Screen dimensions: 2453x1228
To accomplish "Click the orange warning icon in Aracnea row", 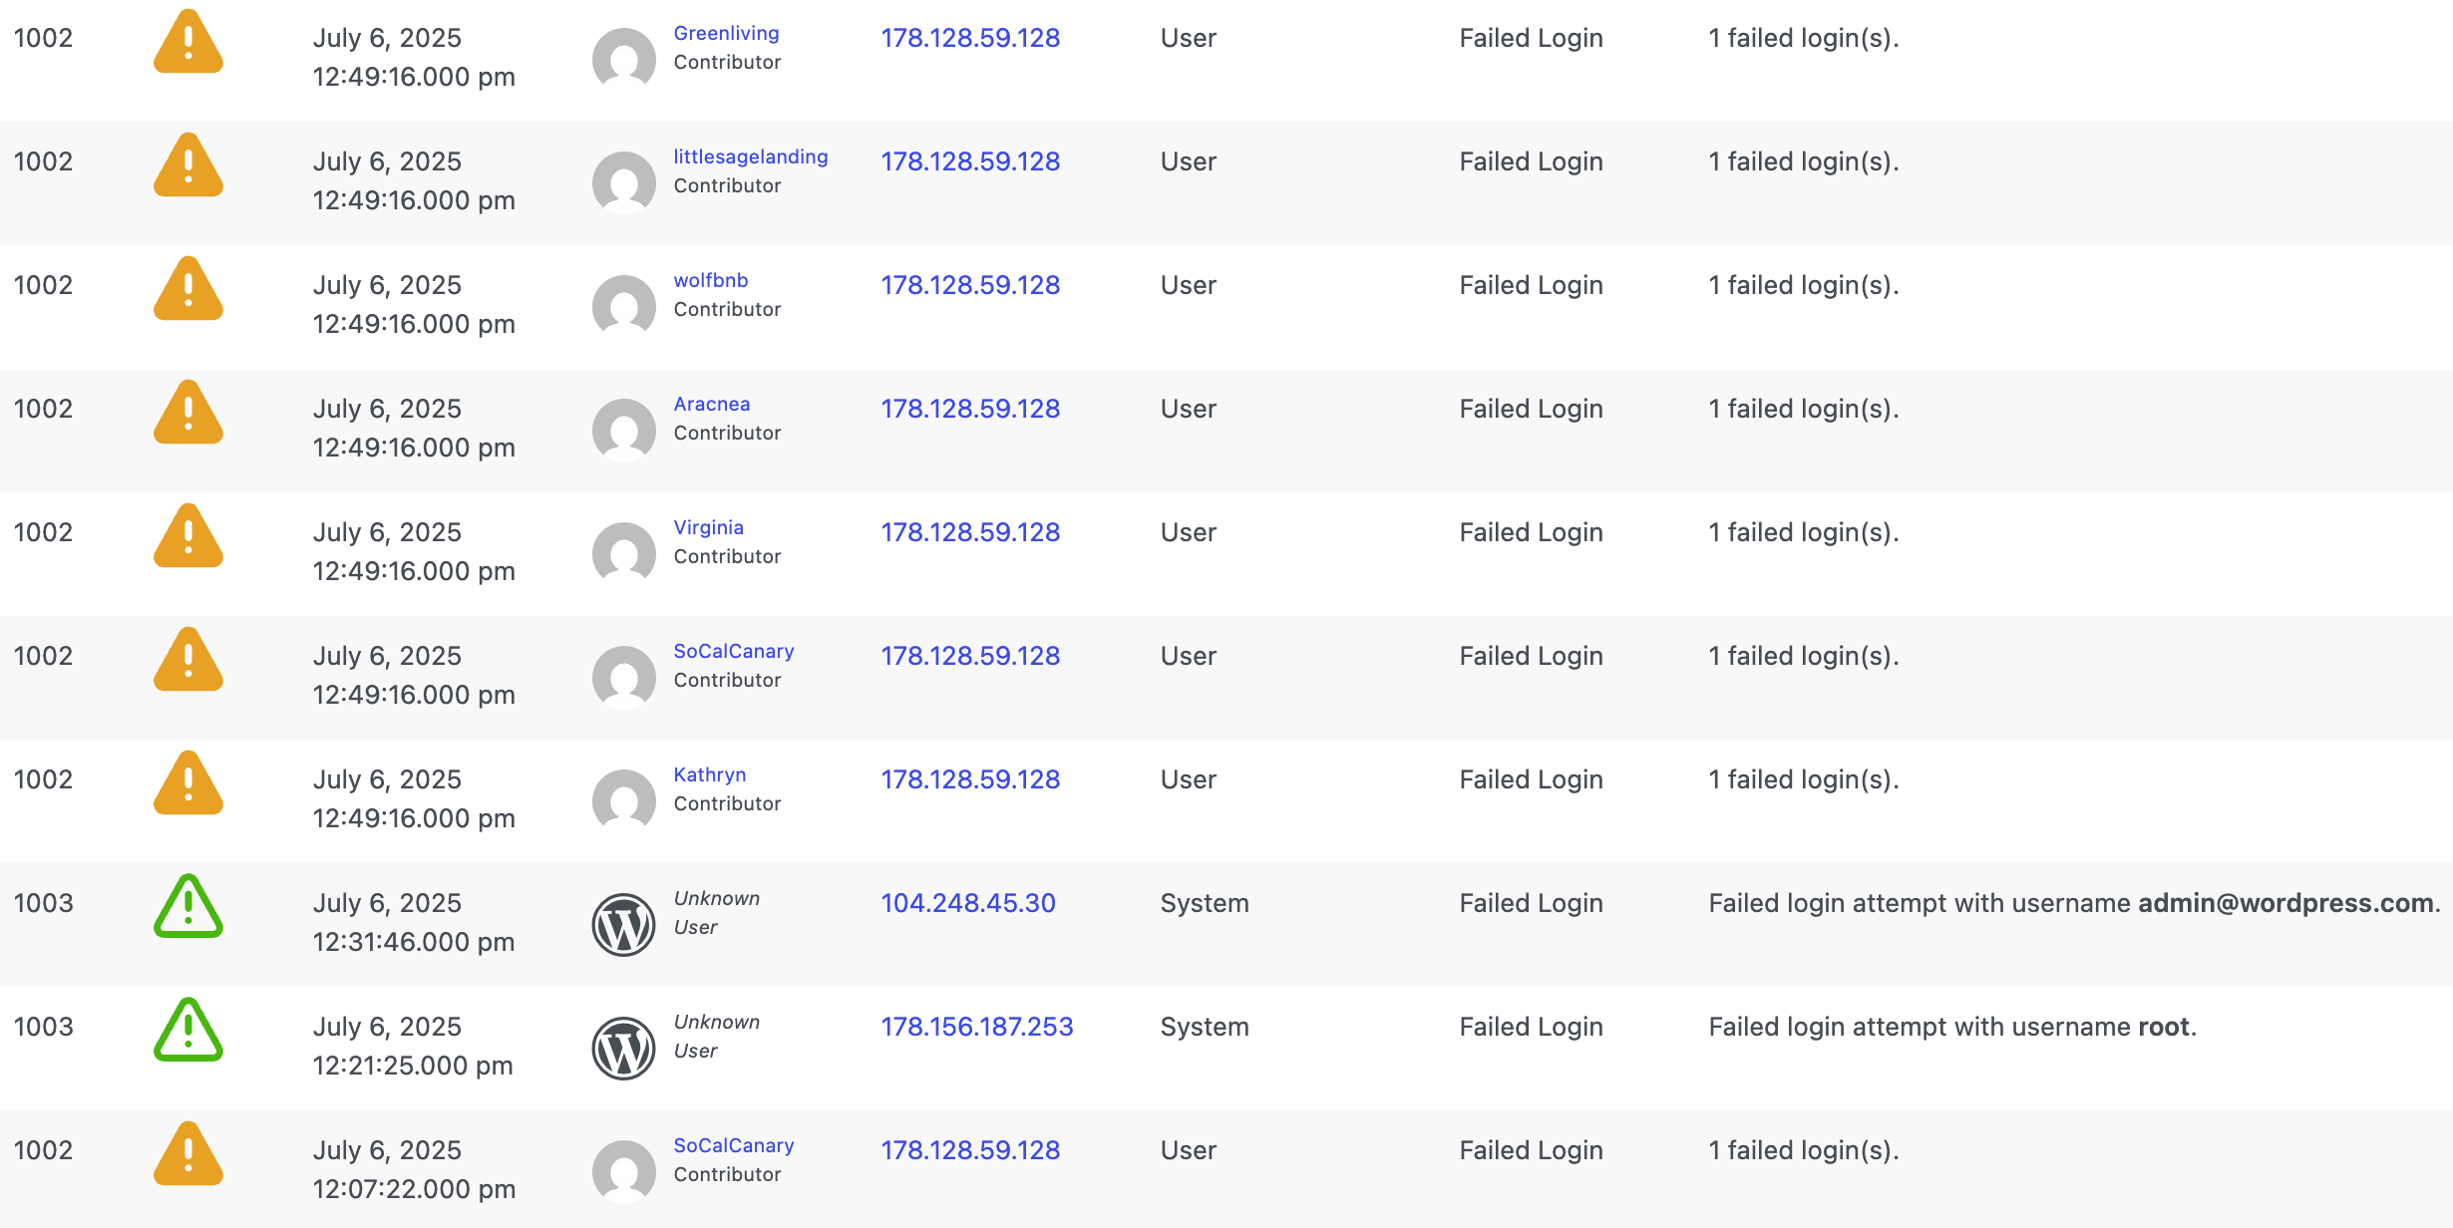I will click(x=187, y=413).
